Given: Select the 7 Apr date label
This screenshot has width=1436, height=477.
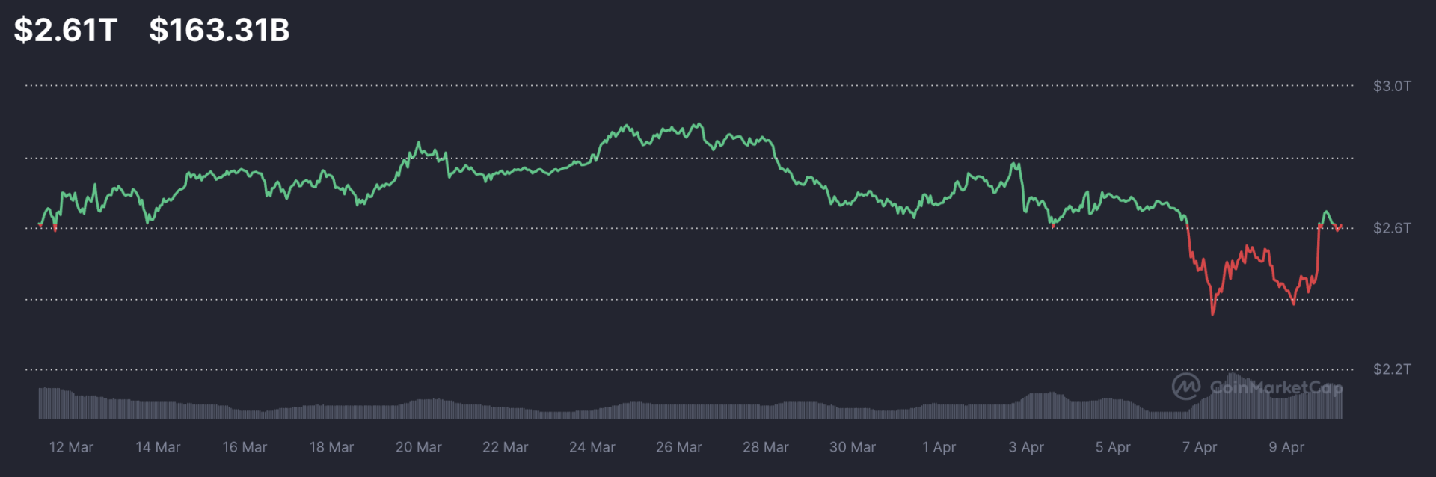Looking at the screenshot, I should [x=1199, y=447].
